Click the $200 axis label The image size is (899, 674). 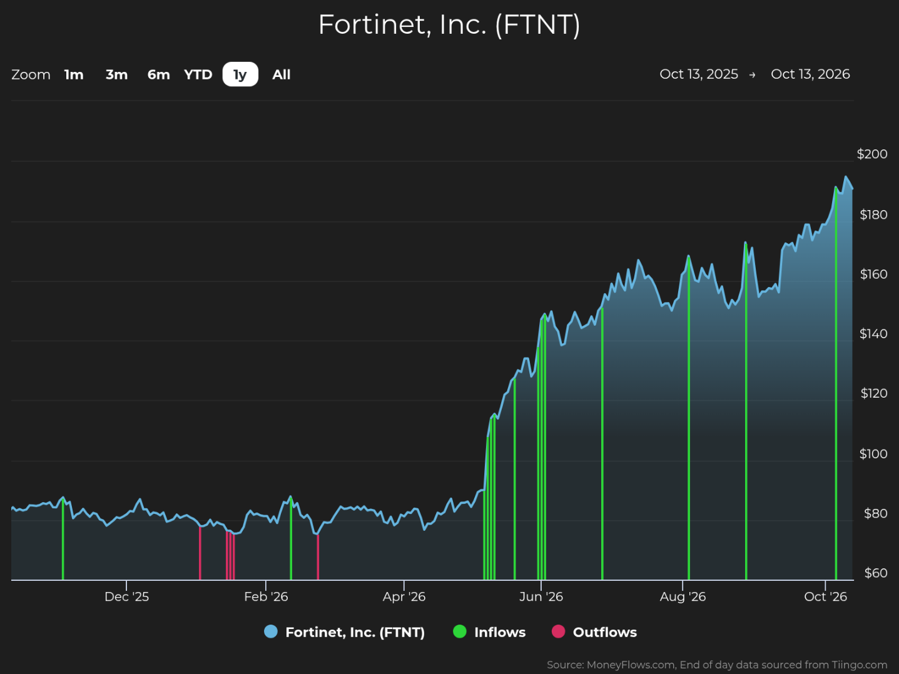click(872, 154)
